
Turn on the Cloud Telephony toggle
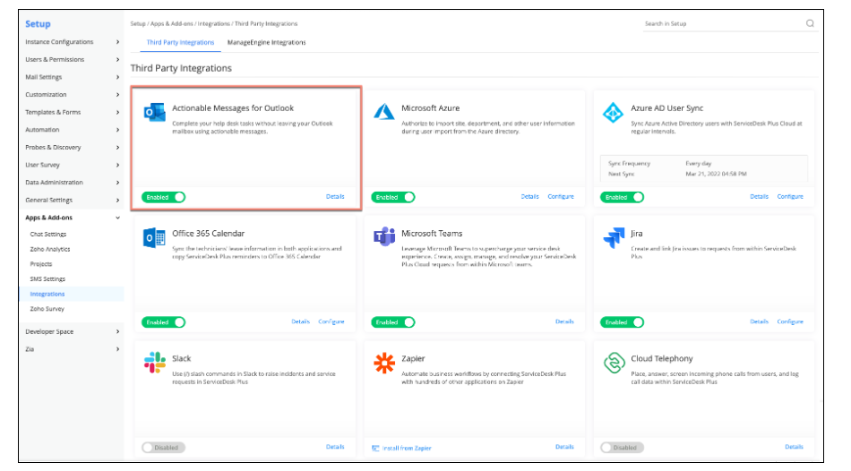(x=622, y=447)
